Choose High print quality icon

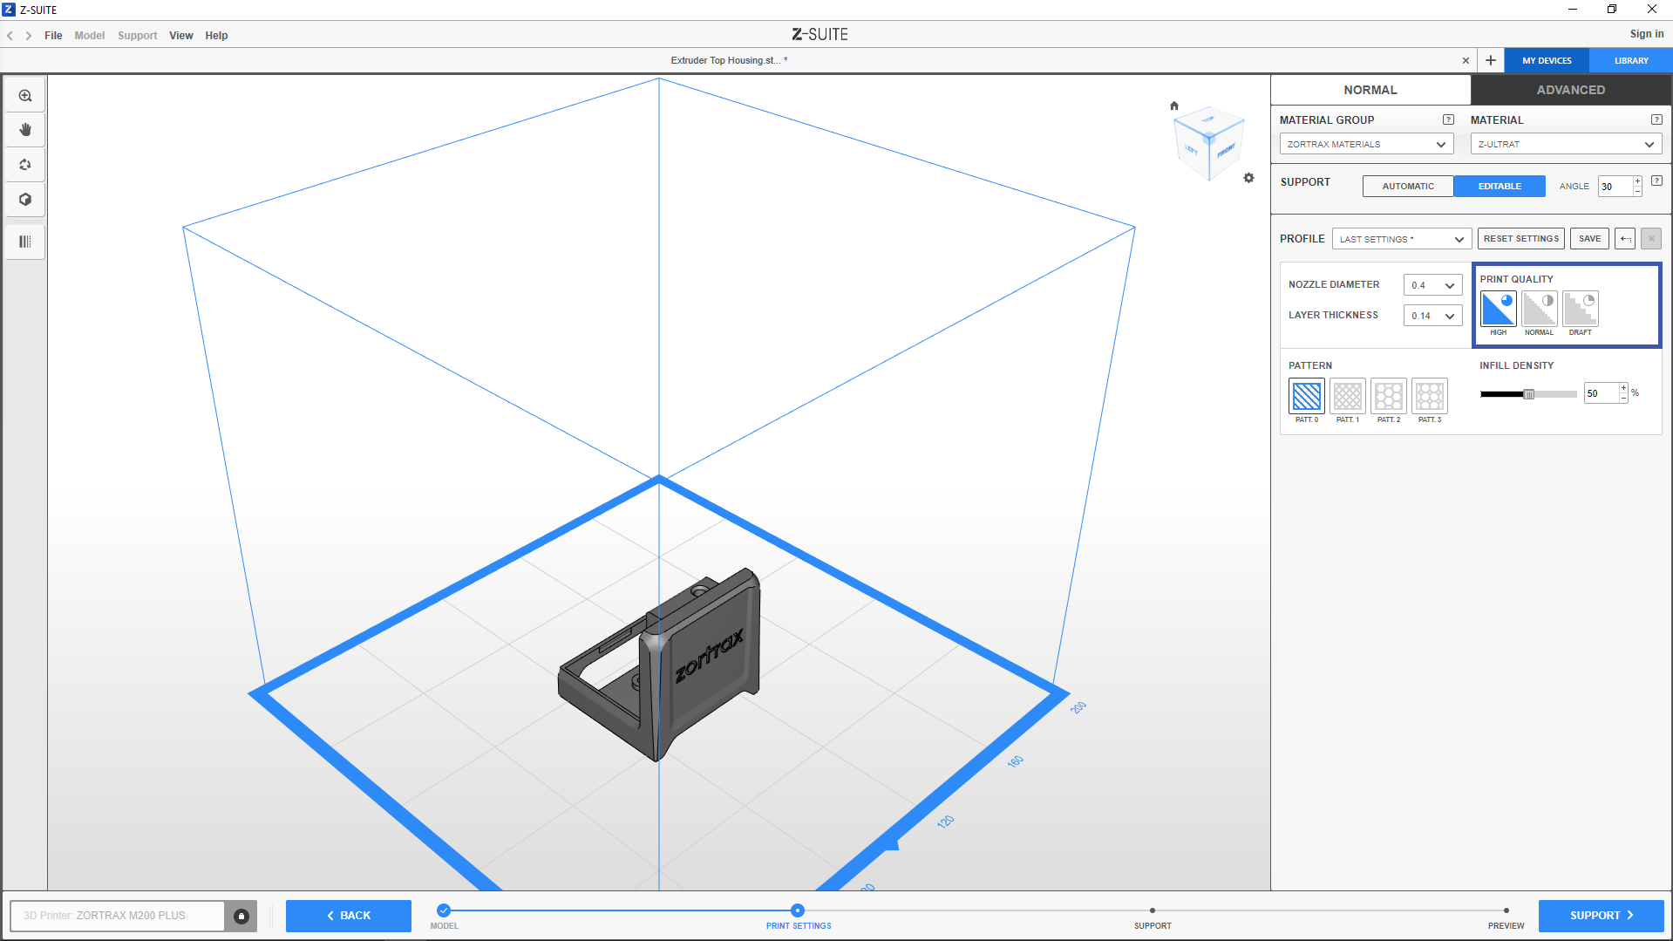tap(1498, 310)
